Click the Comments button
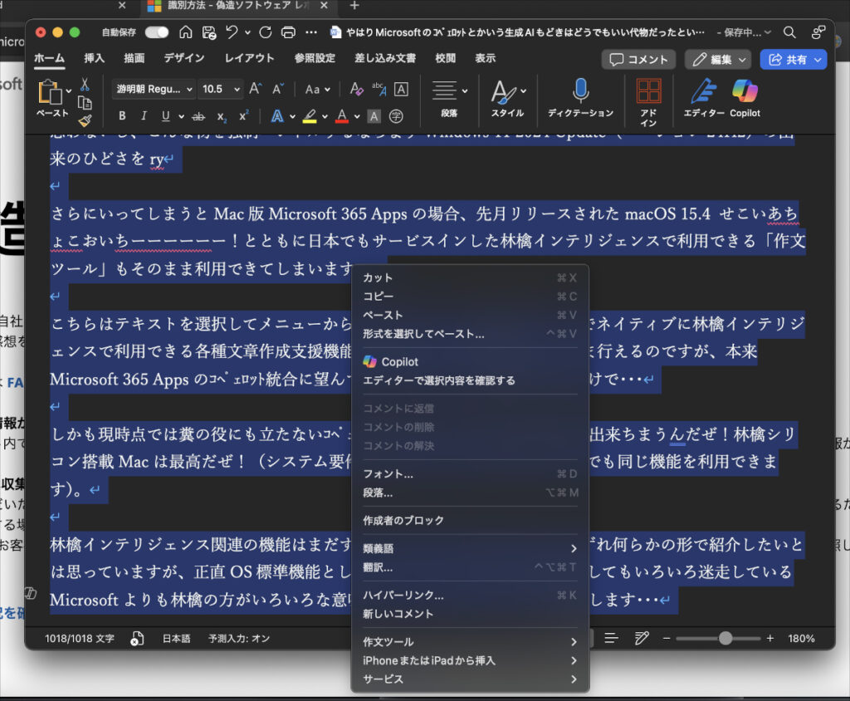The height and width of the screenshot is (701, 850). pos(638,60)
